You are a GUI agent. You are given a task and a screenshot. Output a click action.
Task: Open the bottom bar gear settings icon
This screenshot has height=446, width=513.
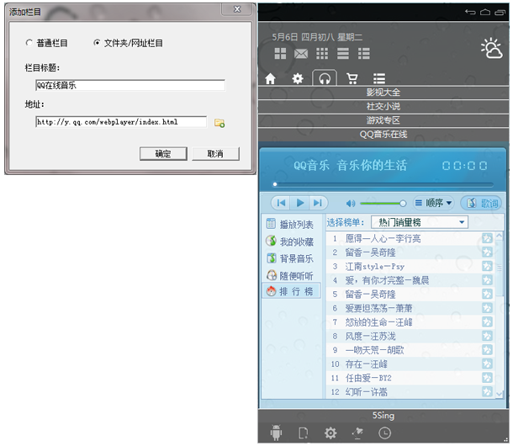coord(331,433)
